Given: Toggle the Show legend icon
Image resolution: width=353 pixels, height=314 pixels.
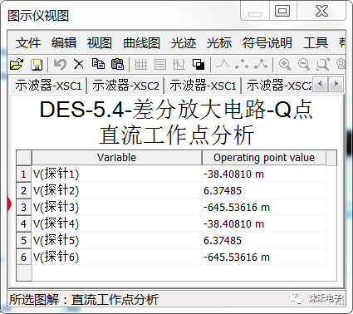Looking at the screenshot, I should [160, 65].
